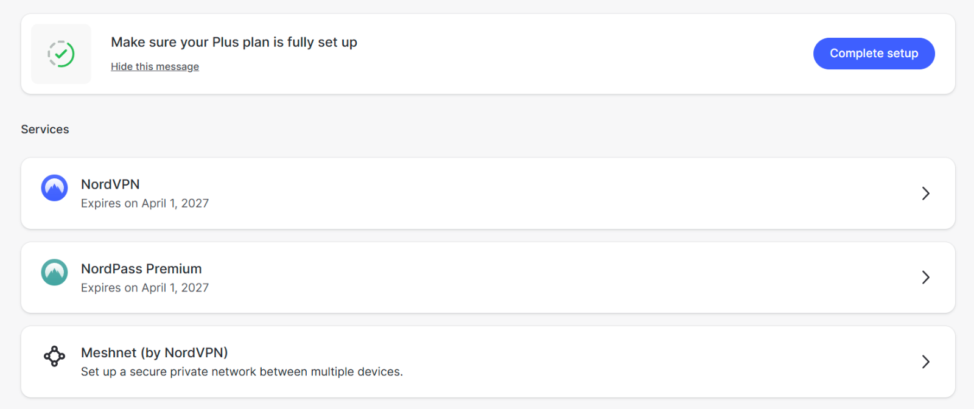Select the NordPass Premium title

(141, 268)
